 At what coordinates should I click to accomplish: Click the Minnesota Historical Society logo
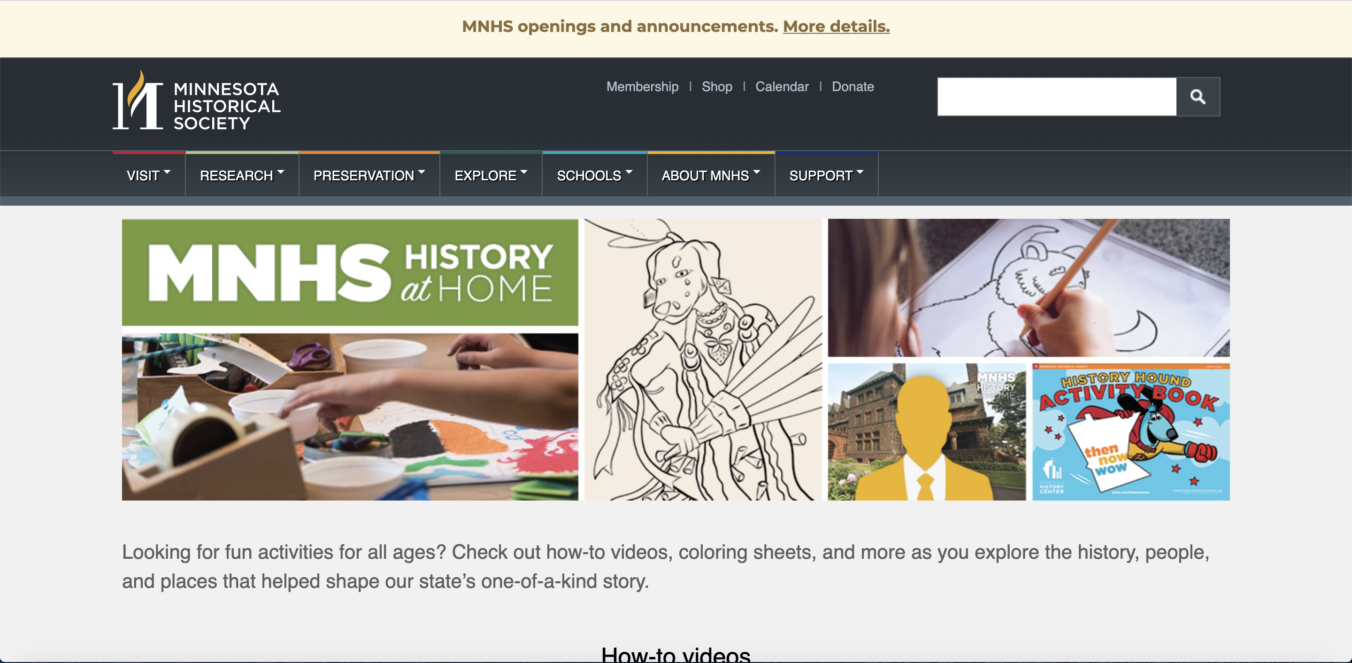[x=196, y=100]
